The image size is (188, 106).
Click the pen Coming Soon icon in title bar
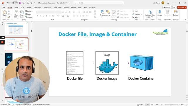168,3
